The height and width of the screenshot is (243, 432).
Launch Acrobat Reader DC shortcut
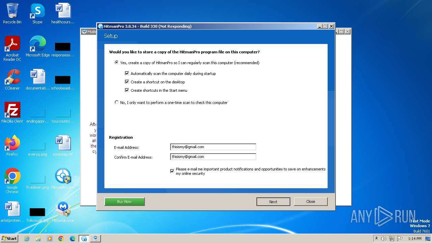[12, 48]
